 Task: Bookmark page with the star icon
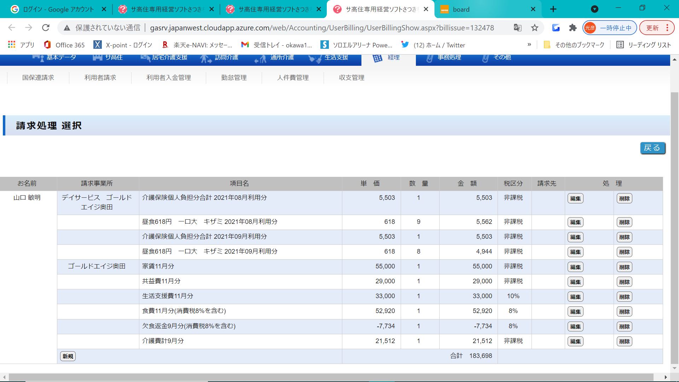point(534,28)
